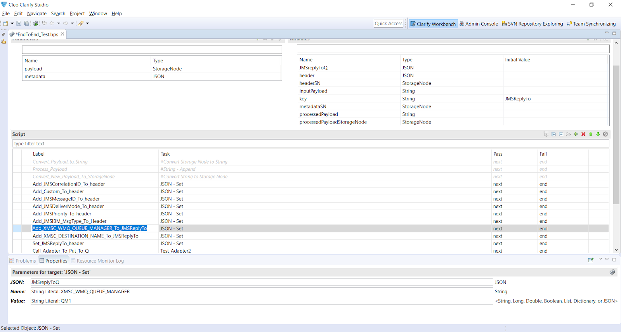Move the selected task down with green arrow

pos(598,134)
